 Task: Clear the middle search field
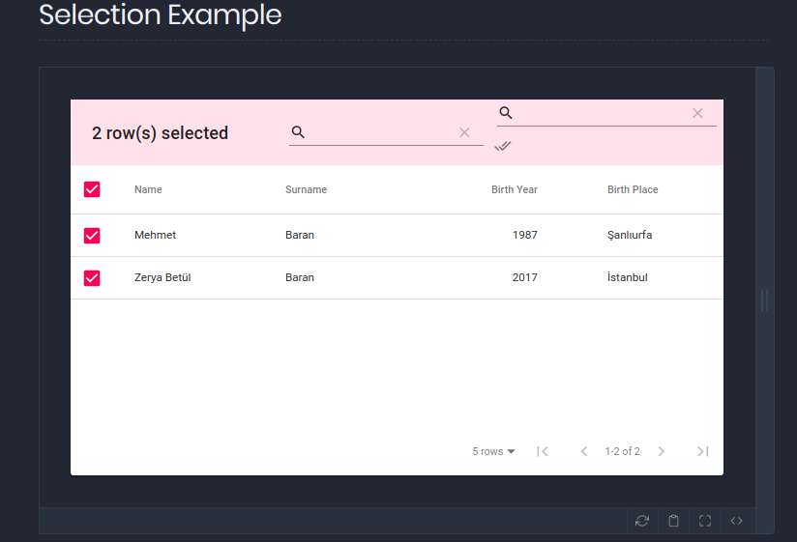(464, 132)
